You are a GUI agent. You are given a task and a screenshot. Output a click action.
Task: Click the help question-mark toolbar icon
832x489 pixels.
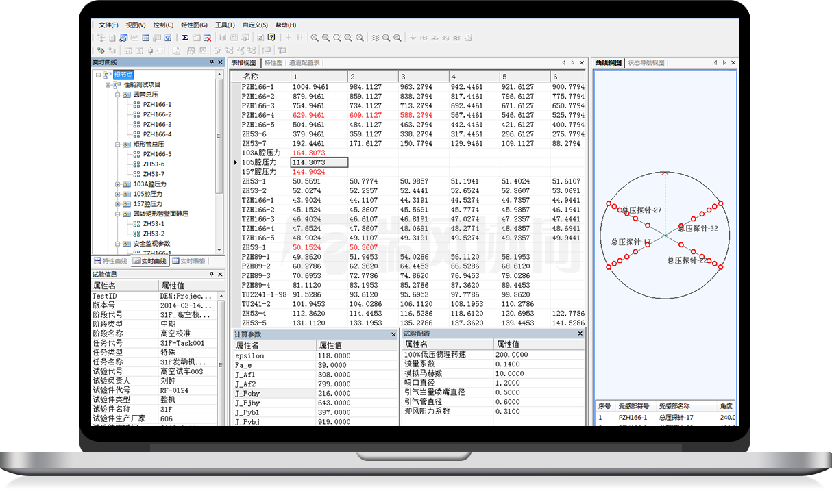point(271,38)
